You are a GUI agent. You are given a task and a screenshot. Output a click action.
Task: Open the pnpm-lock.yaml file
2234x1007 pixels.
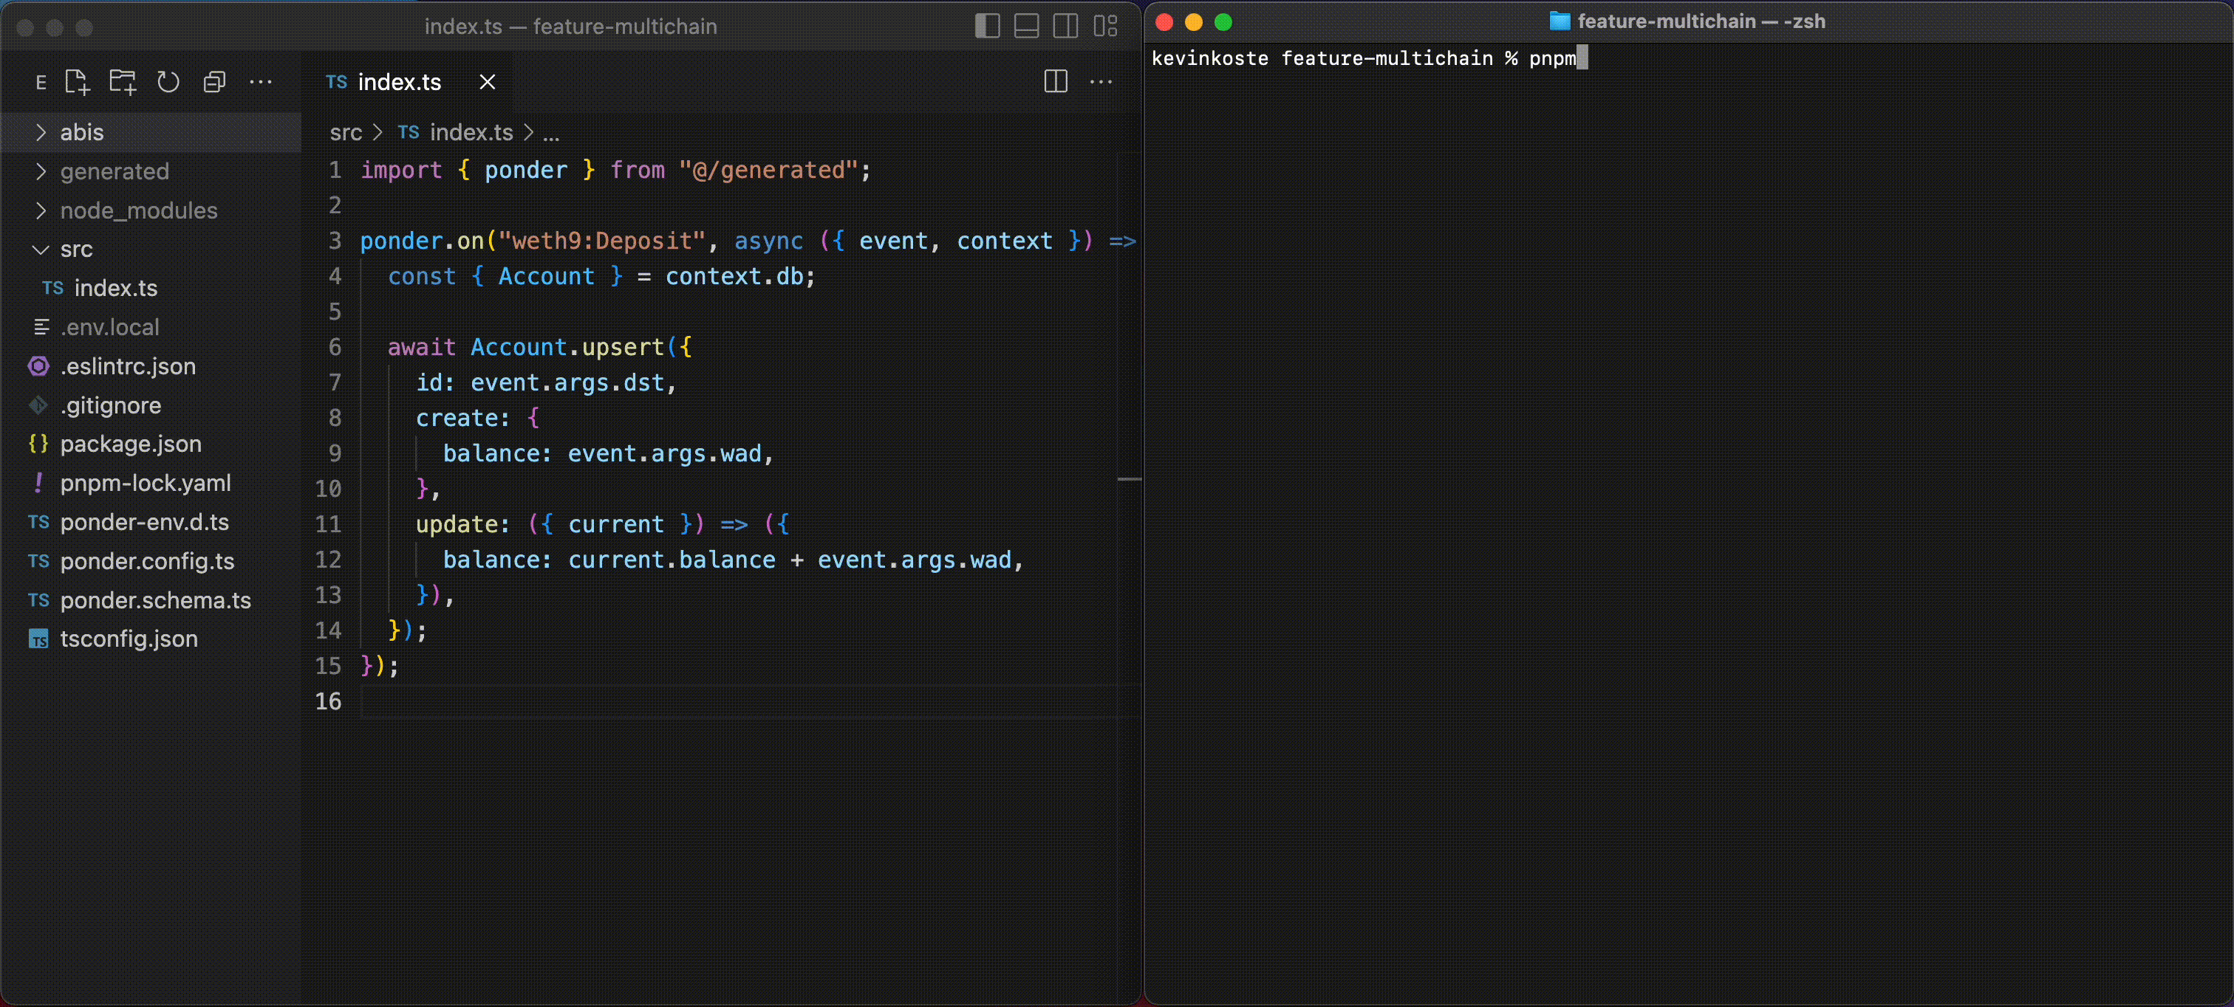pyautogui.click(x=146, y=483)
